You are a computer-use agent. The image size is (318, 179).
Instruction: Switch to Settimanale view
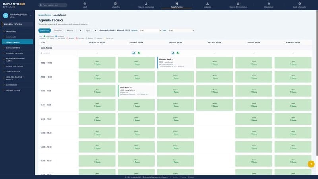(x=45, y=31)
